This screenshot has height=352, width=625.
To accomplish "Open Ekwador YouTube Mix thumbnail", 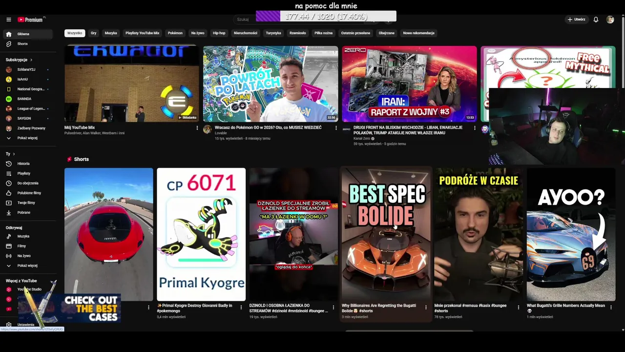I will point(132,84).
